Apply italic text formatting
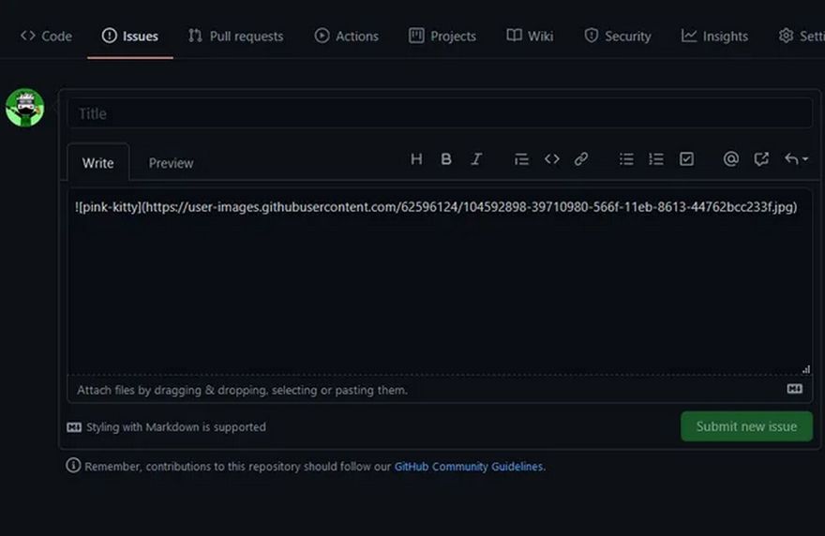 pos(476,159)
